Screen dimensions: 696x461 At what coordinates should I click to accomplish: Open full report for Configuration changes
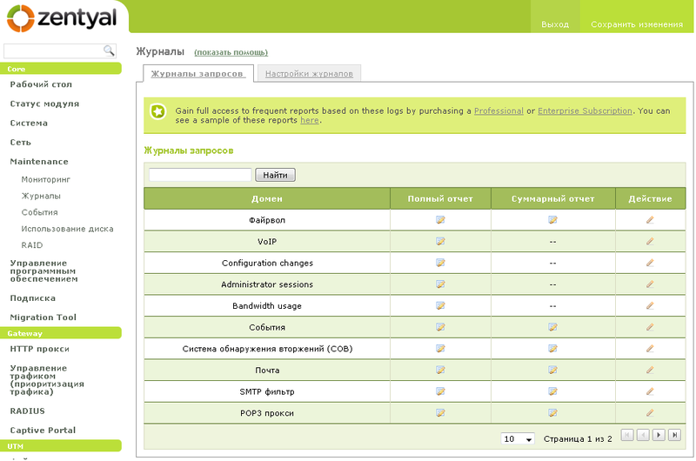pyautogui.click(x=440, y=263)
